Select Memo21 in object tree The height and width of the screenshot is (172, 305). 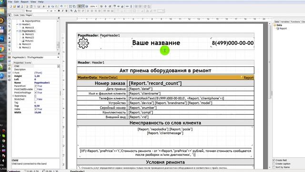pyautogui.click(x=30, y=34)
